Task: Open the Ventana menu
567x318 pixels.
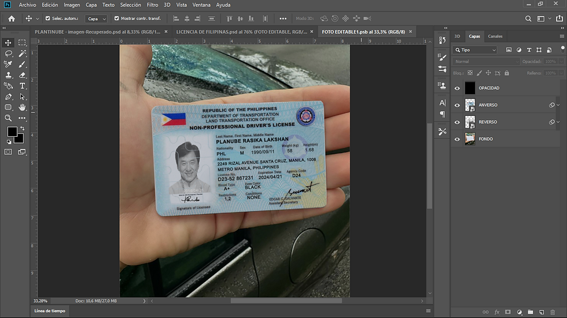Action: point(201,5)
